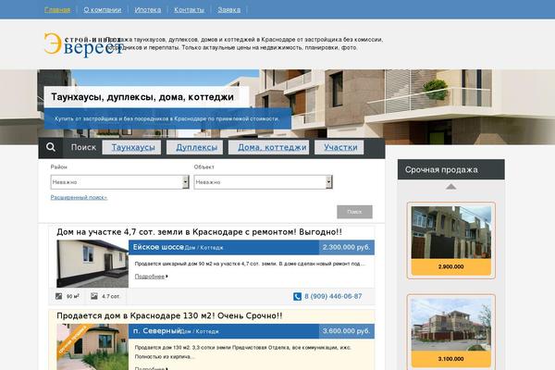Click the phone icon beside 8 (909) 446-06-87
The image size is (555, 370).
(x=297, y=296)
